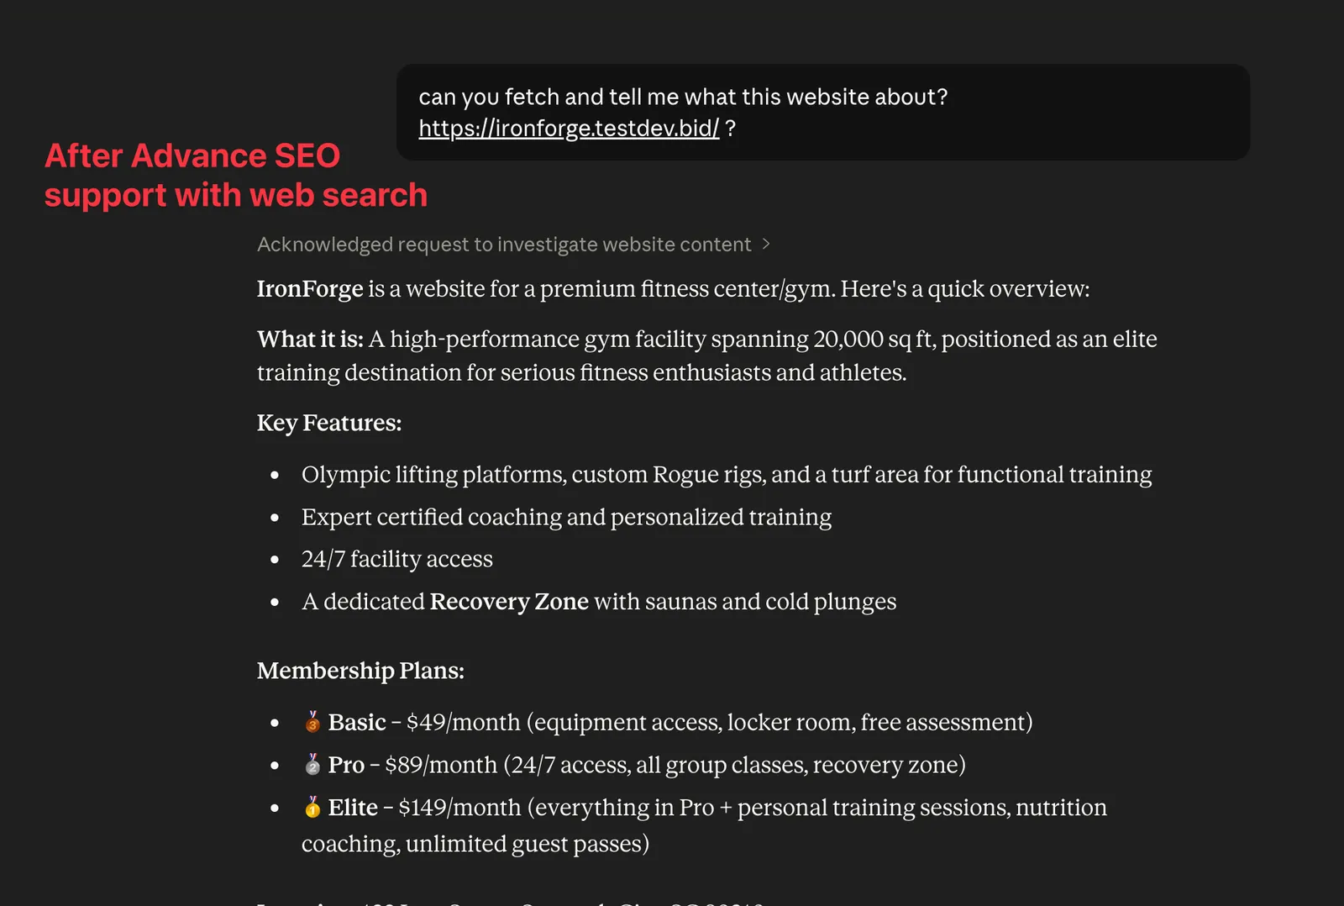The height and width of the screenshot is (906, 1344).
Task: Open the ironforge.testdev.bid link
Action: [569, 129]
